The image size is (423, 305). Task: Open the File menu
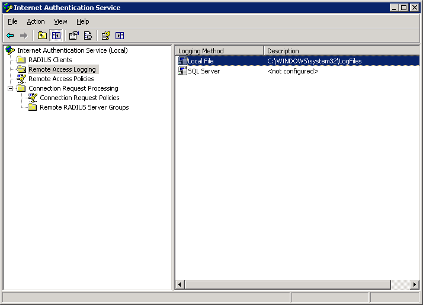click(x=12, y=21)
